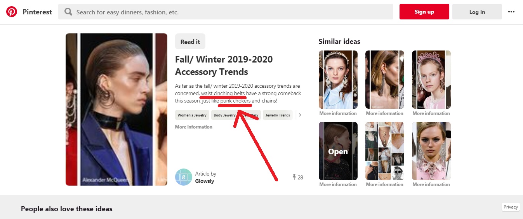Click the Log in button
523x219 pixels.
[477, 12]
